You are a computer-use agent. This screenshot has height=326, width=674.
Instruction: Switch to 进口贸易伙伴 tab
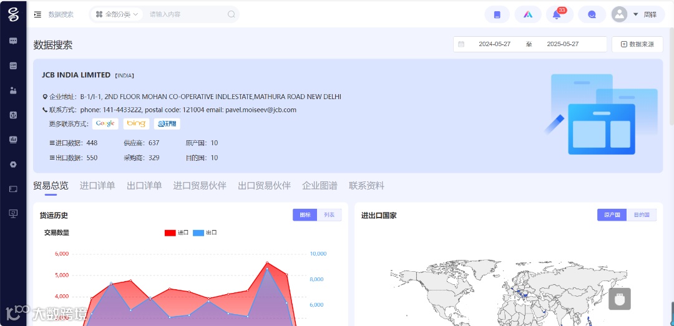200,186
